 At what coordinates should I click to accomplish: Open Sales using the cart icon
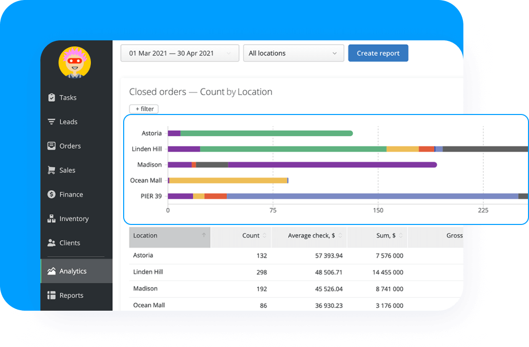click(x=51, y=170)
